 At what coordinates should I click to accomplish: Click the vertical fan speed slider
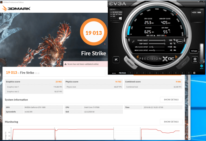coord(201,53)
